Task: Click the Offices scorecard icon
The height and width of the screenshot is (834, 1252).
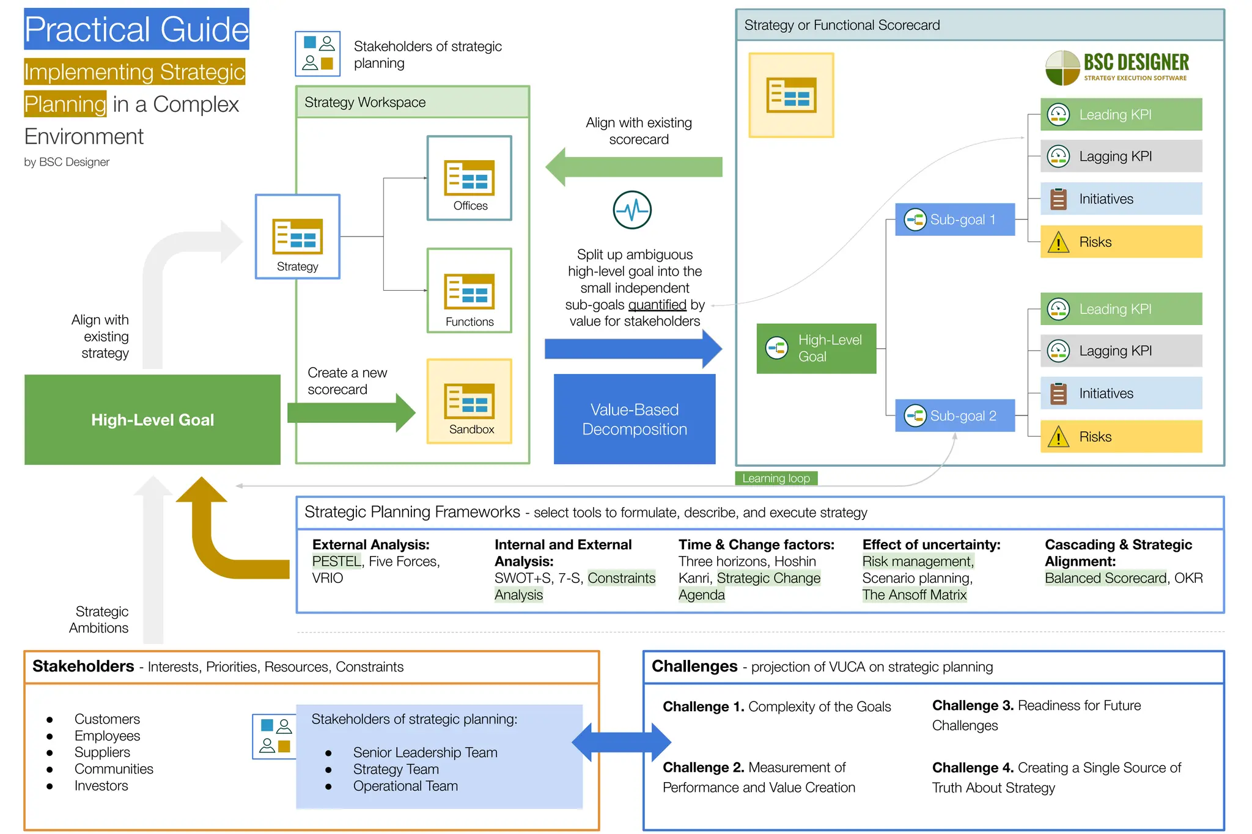Action: (x=469, y=177)
